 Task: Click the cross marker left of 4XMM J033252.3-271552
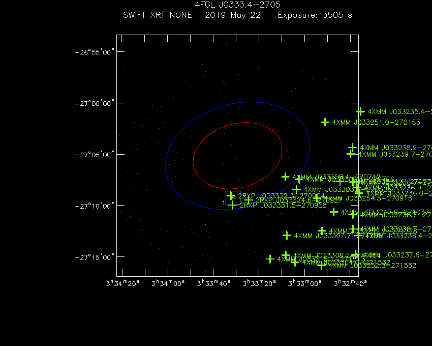point(321,265)
